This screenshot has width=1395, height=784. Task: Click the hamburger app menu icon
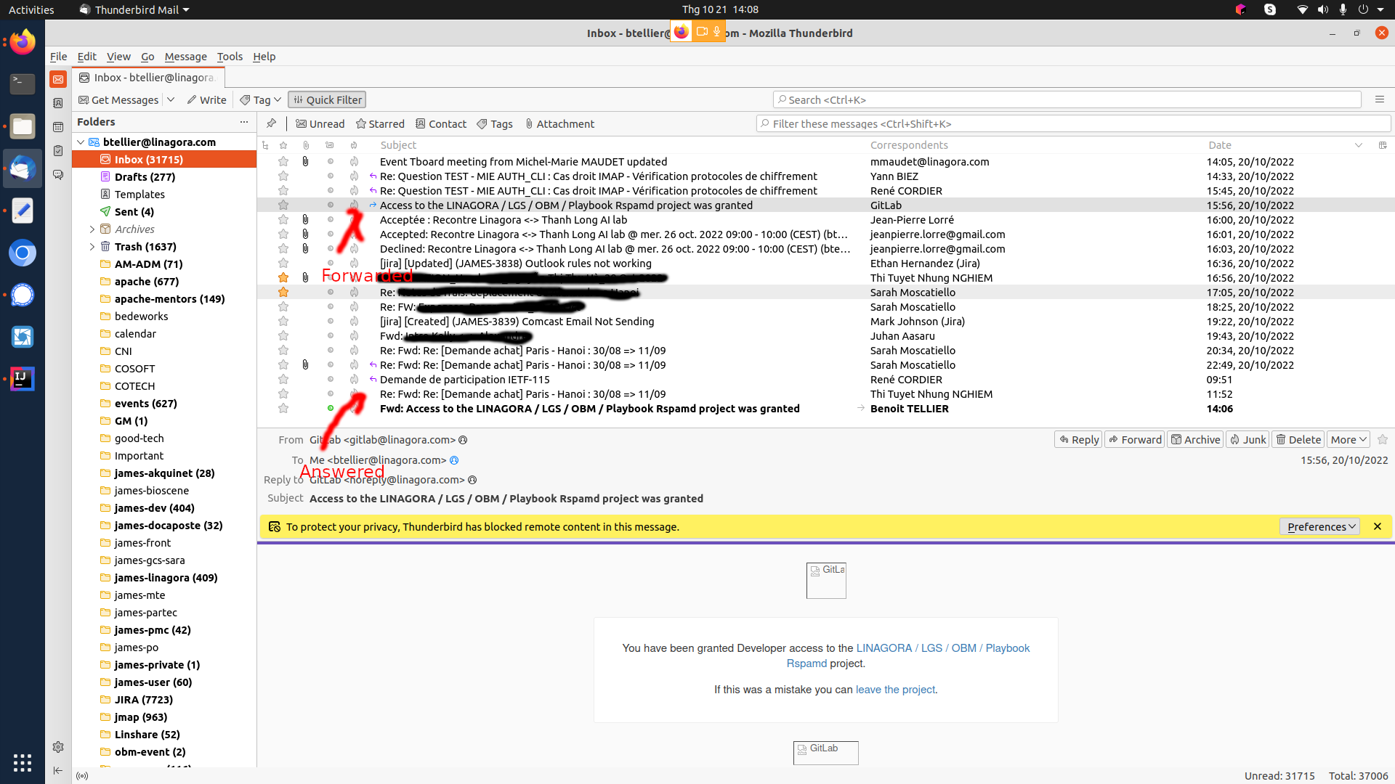[x=1379, y=99]
